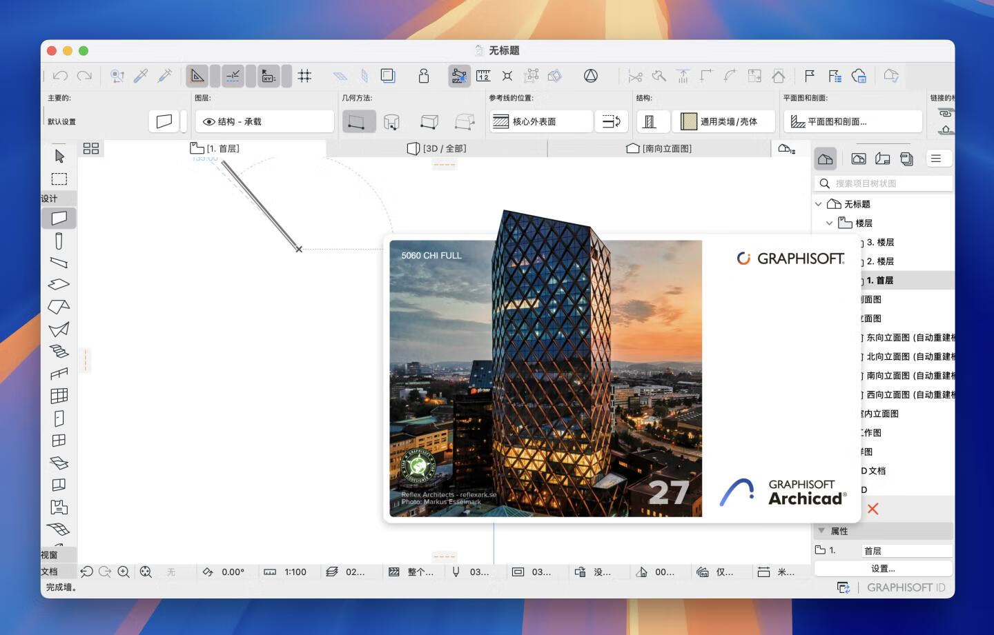
Task: Select the Zone tool
Action: pos(59,507)
